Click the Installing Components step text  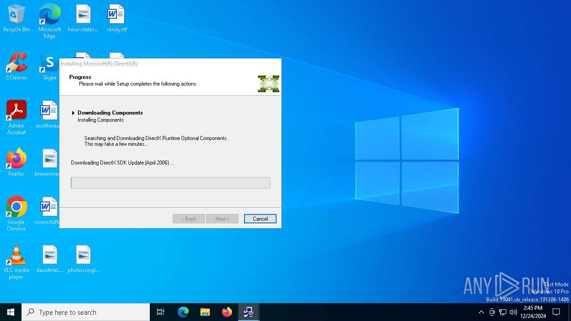point(101,120)
